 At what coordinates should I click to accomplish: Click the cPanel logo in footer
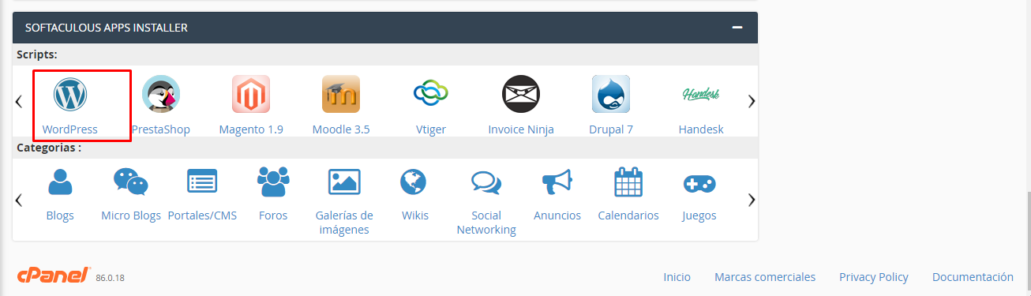(x=54, y=275)
